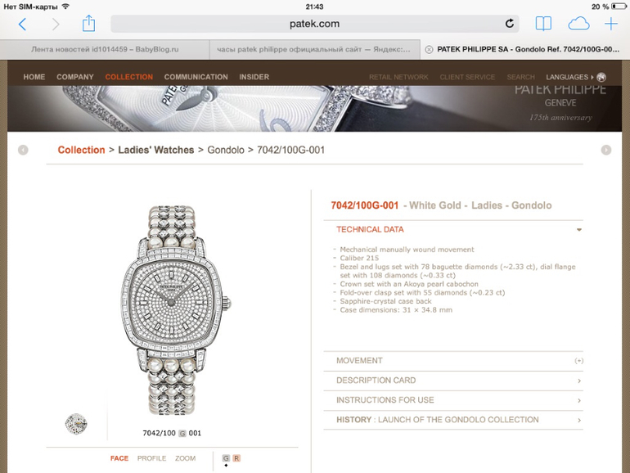Image resolution: width=630 pixels, height=473 pixels.
Task: Go to next watch with right arrow
Action: pos(606,150)
